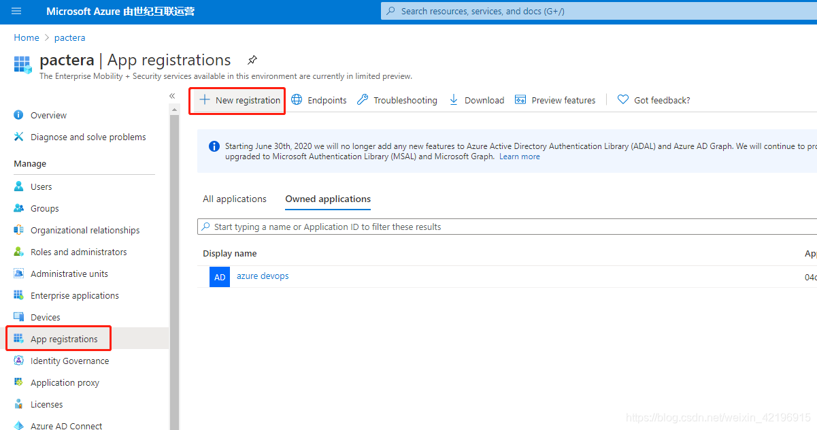
Task: Click the Roles and administrators icon
Action: coord(19,252)
